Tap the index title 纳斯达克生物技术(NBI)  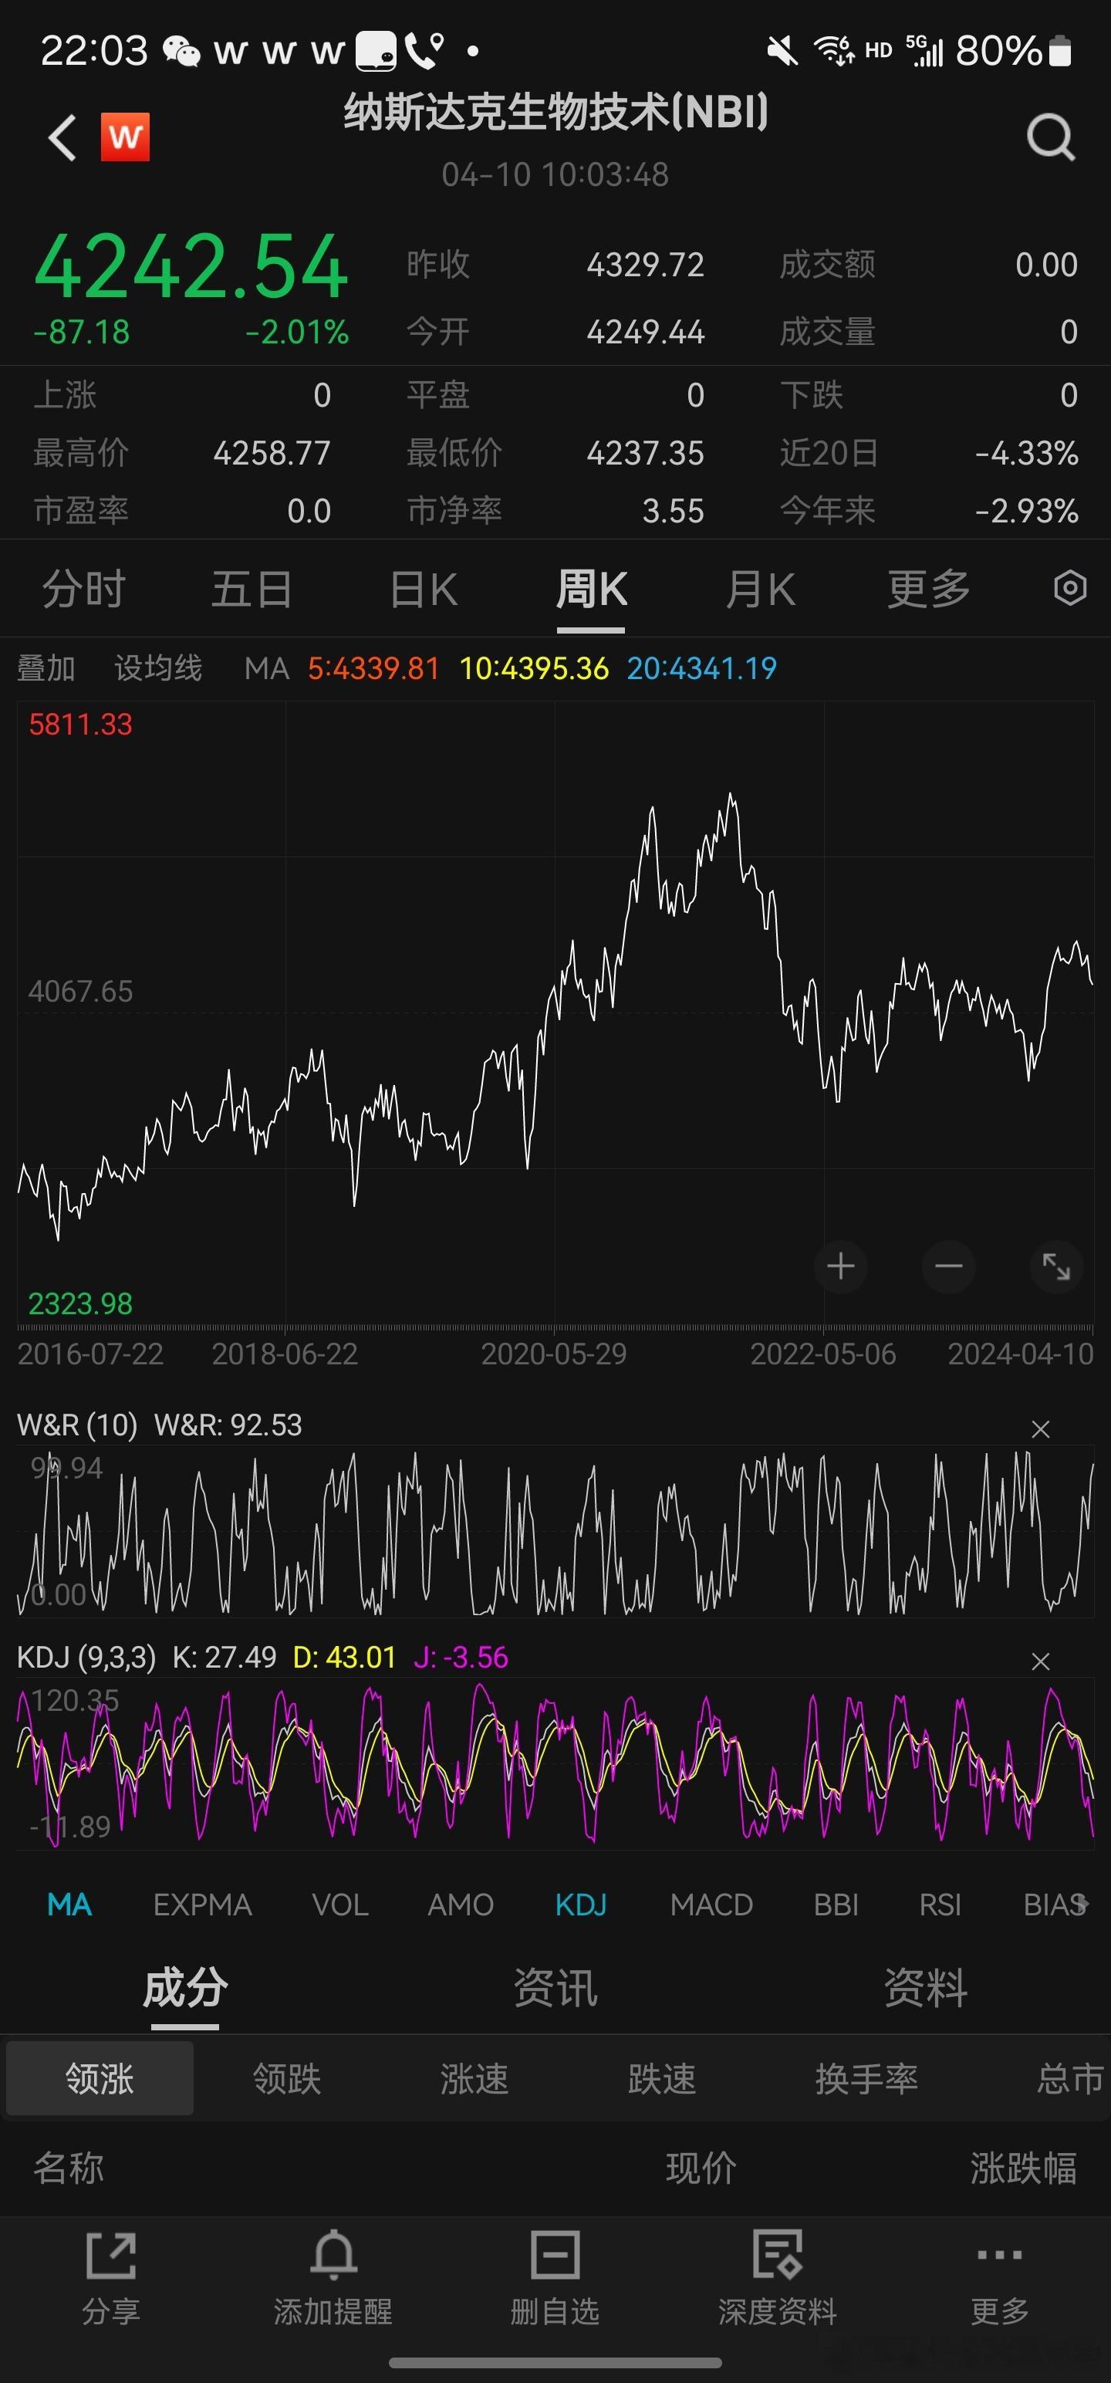tap(556, 113)
